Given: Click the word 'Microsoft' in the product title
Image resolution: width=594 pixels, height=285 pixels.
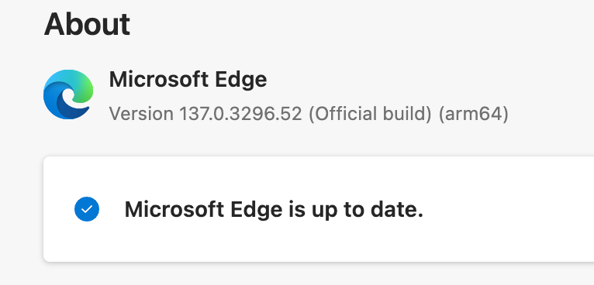Looking at the screenshot, I should click(x=157, y=80).
